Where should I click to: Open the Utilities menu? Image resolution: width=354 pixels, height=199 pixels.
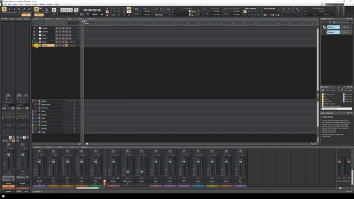point(42,4)
